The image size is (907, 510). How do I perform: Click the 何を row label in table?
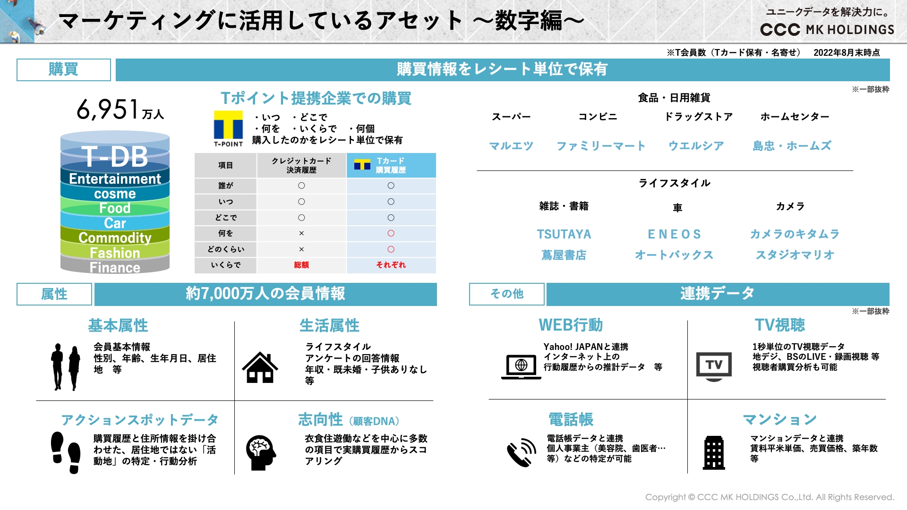226,233
